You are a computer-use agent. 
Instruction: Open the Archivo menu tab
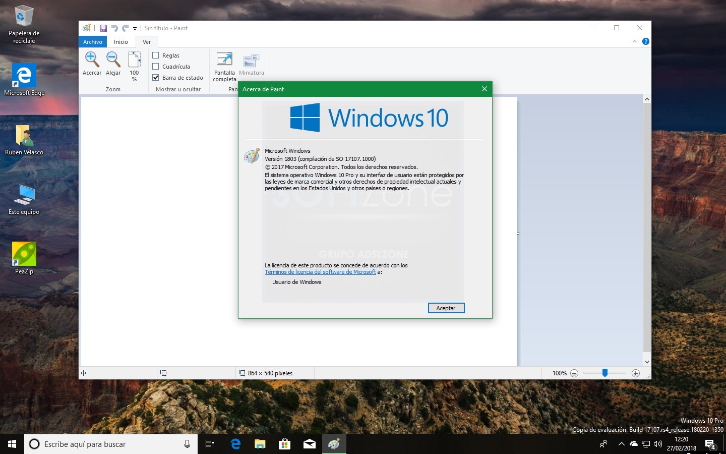(93, 42)
